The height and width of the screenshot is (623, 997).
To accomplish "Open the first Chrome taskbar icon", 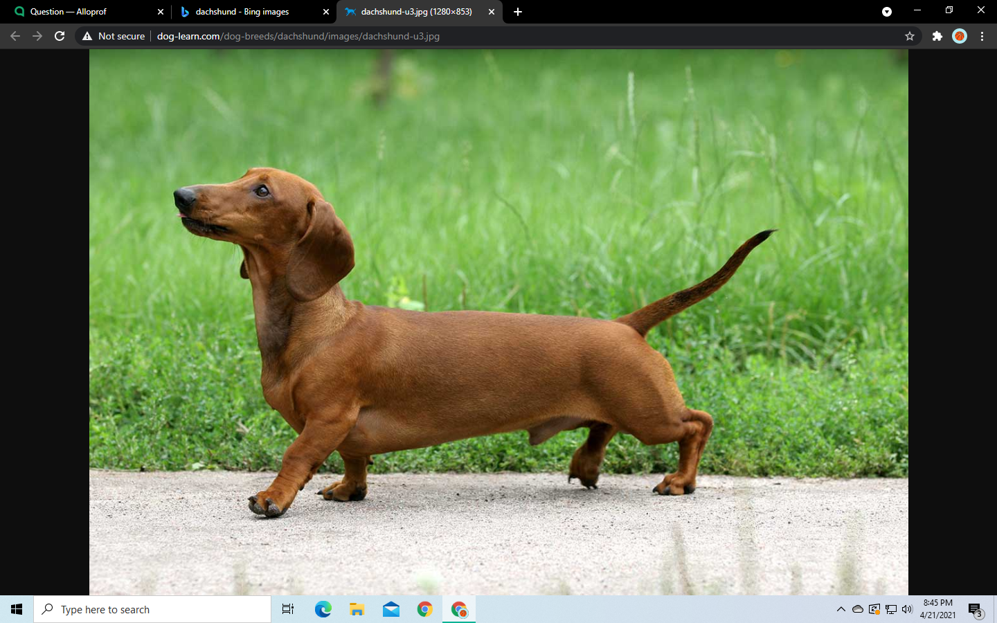I will tap(425, 609).
